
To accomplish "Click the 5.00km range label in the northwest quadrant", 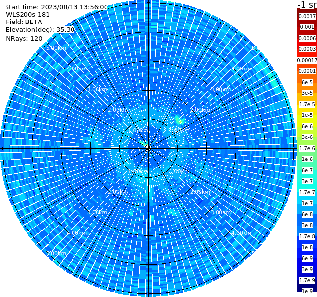I will pos(56,48).
